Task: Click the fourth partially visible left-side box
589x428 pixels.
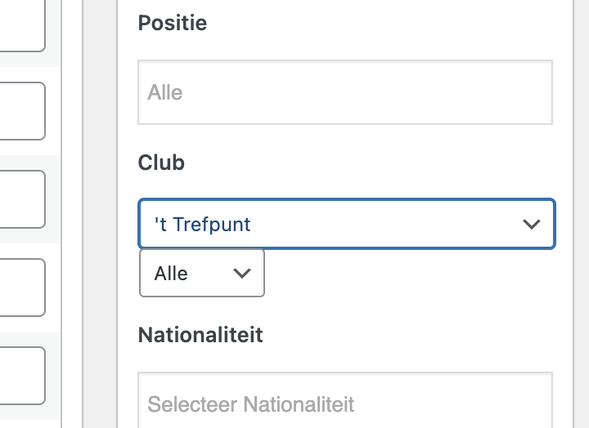Action: (20, 288)
